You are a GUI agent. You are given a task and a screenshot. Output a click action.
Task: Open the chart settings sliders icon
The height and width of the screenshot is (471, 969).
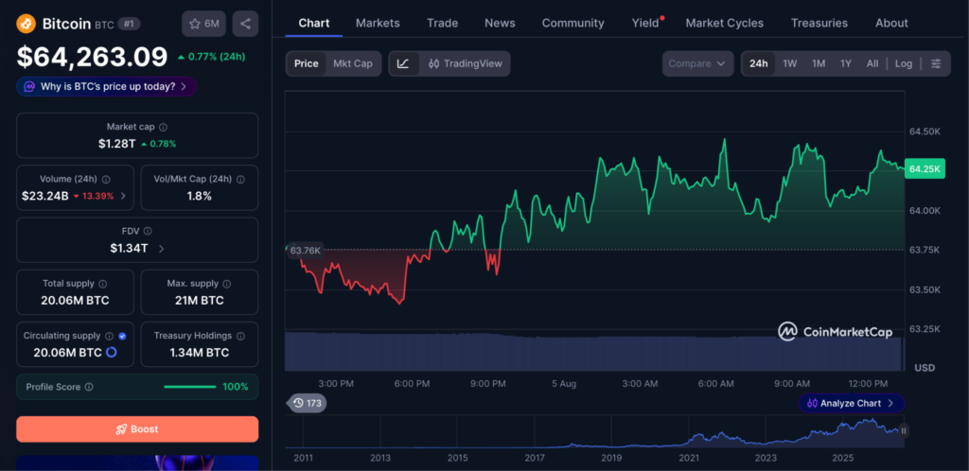936,63
